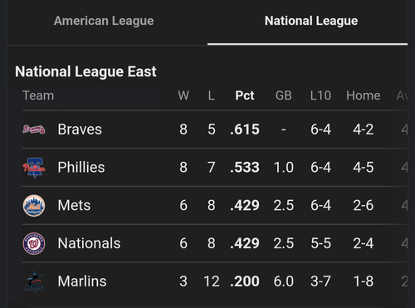Click the Mets team logo
Image resolution: width=415 pixels, height=308 pixels.
point(34,205)
